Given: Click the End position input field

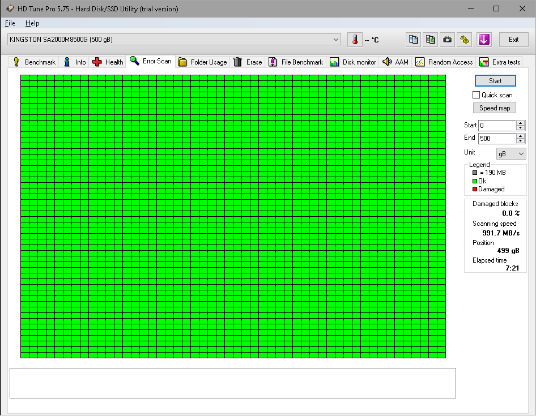Looking at the screenshot, I should (497, 138).
